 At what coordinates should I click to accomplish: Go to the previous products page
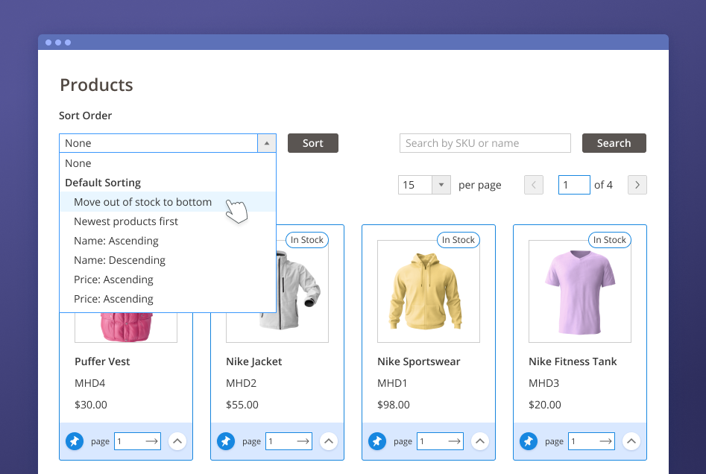click(534, 185)
